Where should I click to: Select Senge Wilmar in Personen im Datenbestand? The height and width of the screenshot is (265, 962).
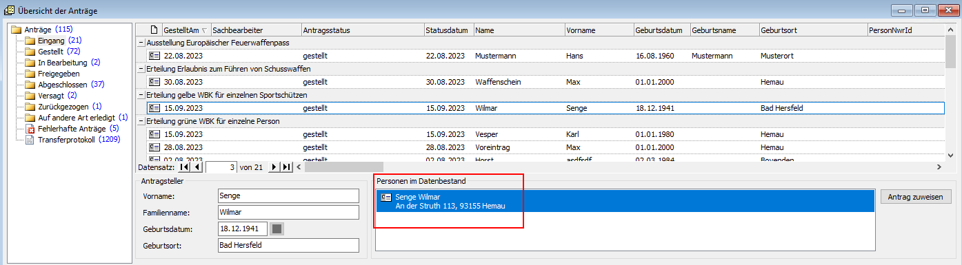point(624,201)
